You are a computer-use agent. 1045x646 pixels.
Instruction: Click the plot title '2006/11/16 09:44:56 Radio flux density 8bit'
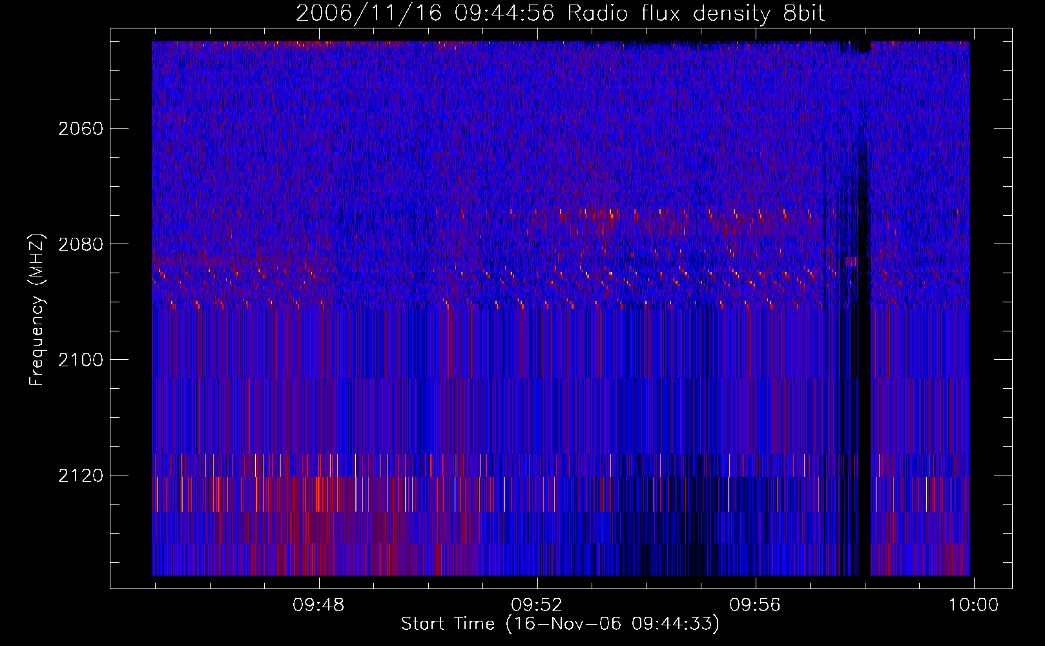click(x=560, y=14)
